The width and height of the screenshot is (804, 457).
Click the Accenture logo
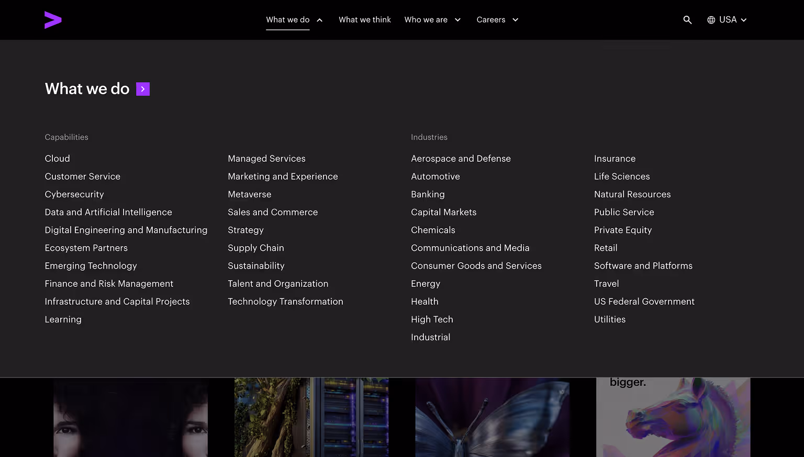pos(53,19)
